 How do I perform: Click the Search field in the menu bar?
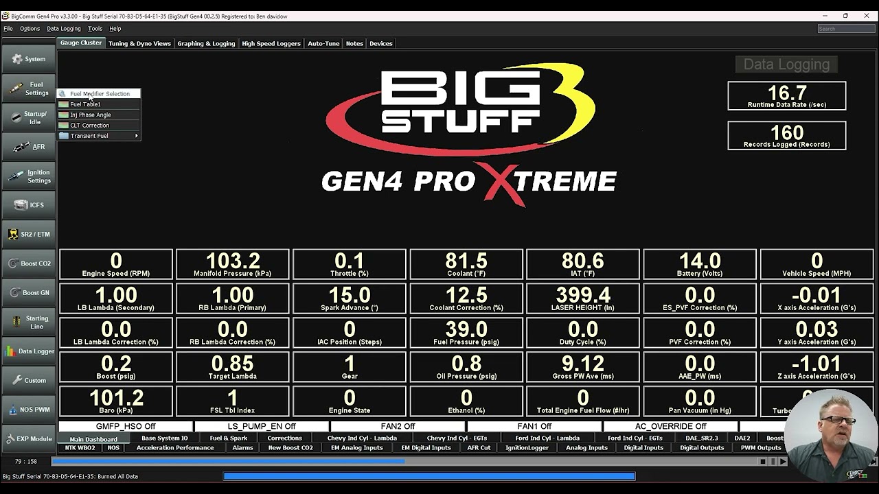(846, 29)
